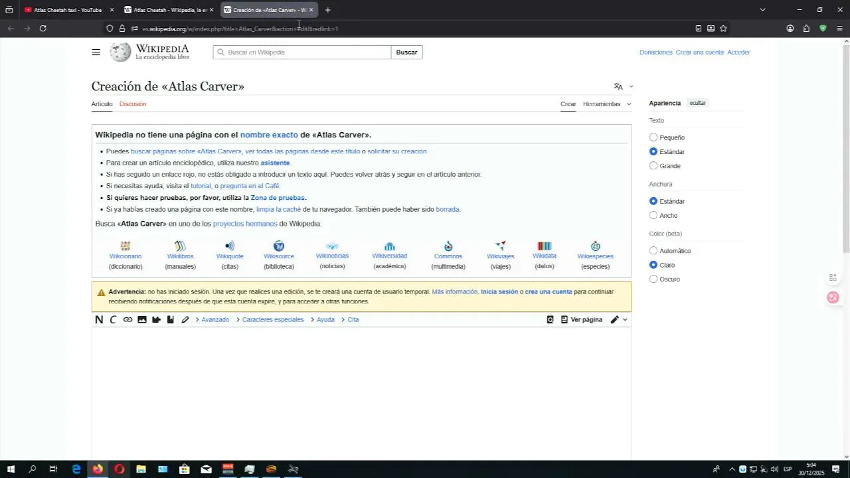Bookmark this page with the star icon
This screenshot has height=478, width=850.
point(723,29)
